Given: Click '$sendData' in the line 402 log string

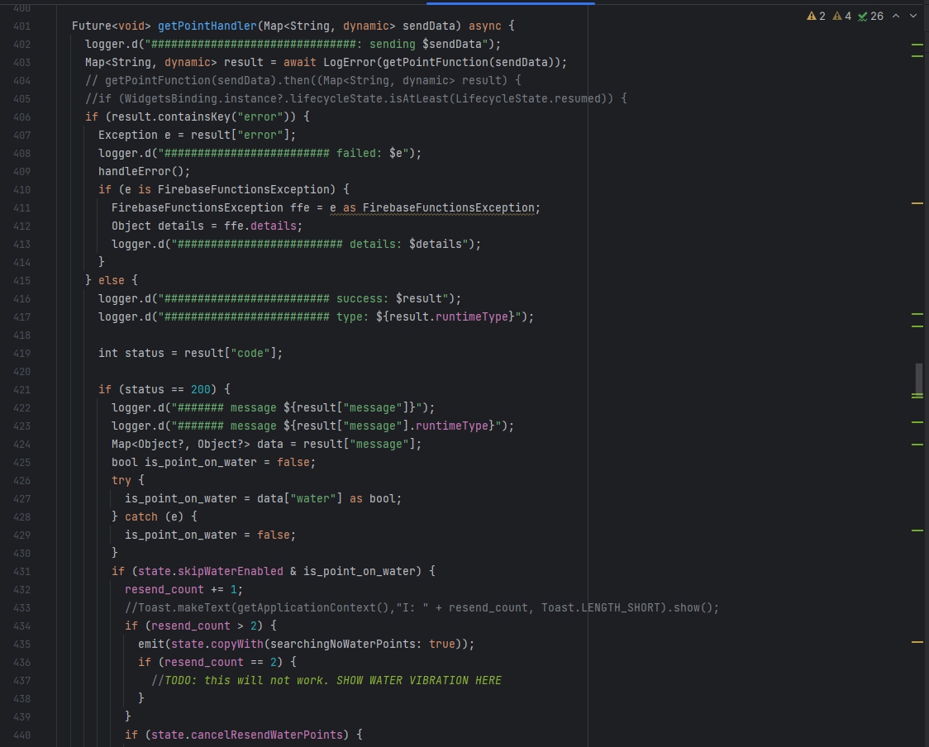Looking at the screenshot, I should coord(452,45).
